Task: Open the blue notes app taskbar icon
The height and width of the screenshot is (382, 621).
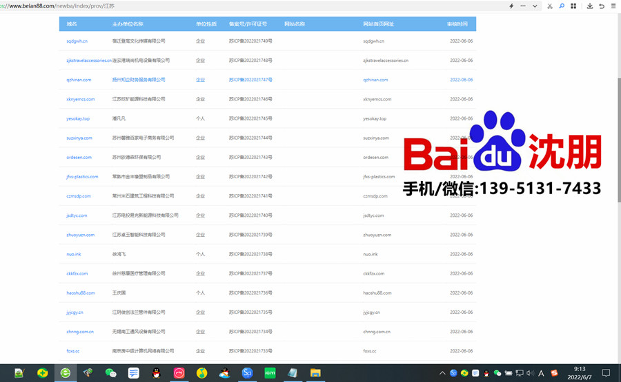Action: [x=133, y=373]
